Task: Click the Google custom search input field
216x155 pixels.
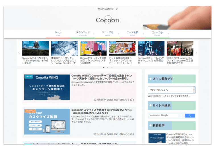Action: (165, 115)
